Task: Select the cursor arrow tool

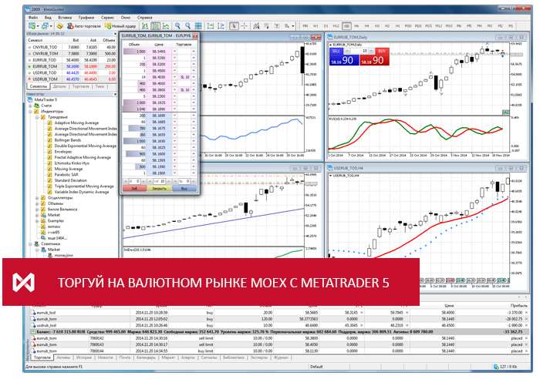Action: click(x=234, y=25)
